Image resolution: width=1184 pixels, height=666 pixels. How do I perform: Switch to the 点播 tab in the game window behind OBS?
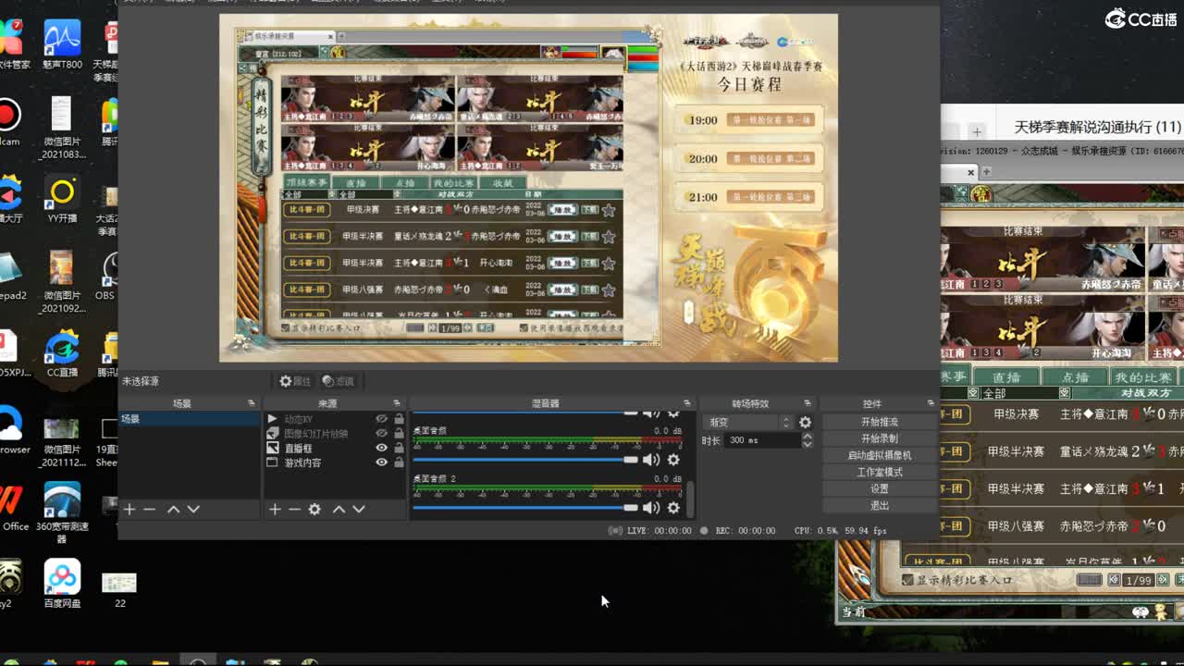pos(1075,376)
